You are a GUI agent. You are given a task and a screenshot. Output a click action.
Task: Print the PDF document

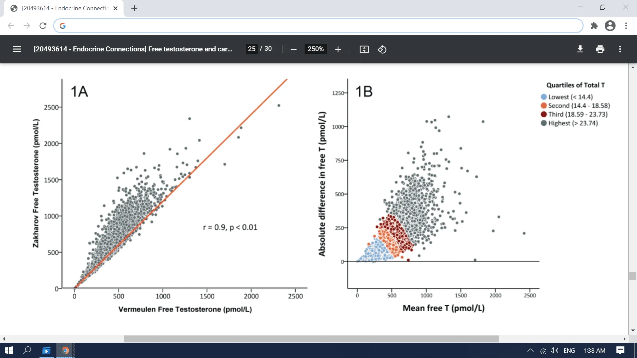point(600,49)
